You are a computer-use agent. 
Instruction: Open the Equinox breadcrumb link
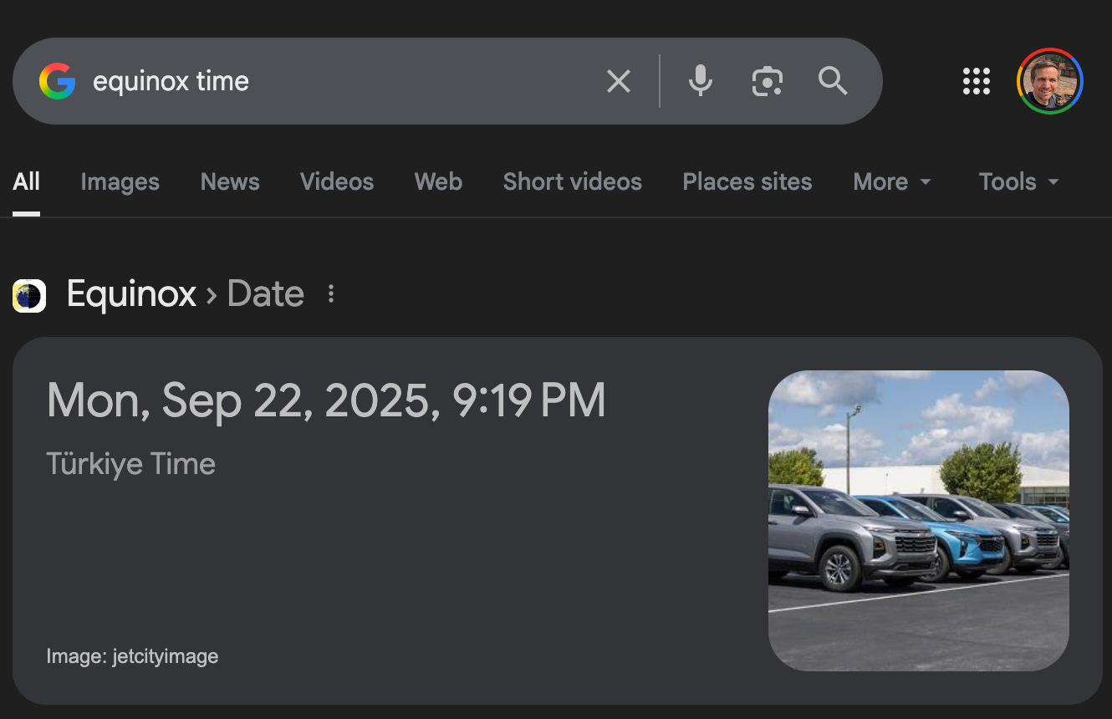[x=131, y=294]
